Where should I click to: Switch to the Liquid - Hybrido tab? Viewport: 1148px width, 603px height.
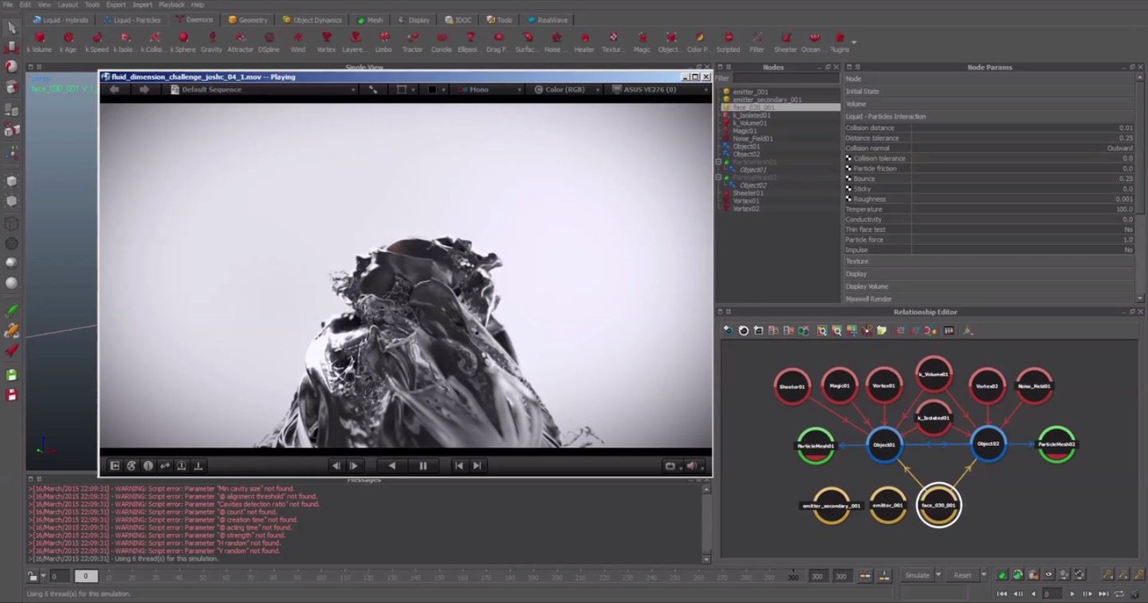pyautogui.click(x=60, y=20)
